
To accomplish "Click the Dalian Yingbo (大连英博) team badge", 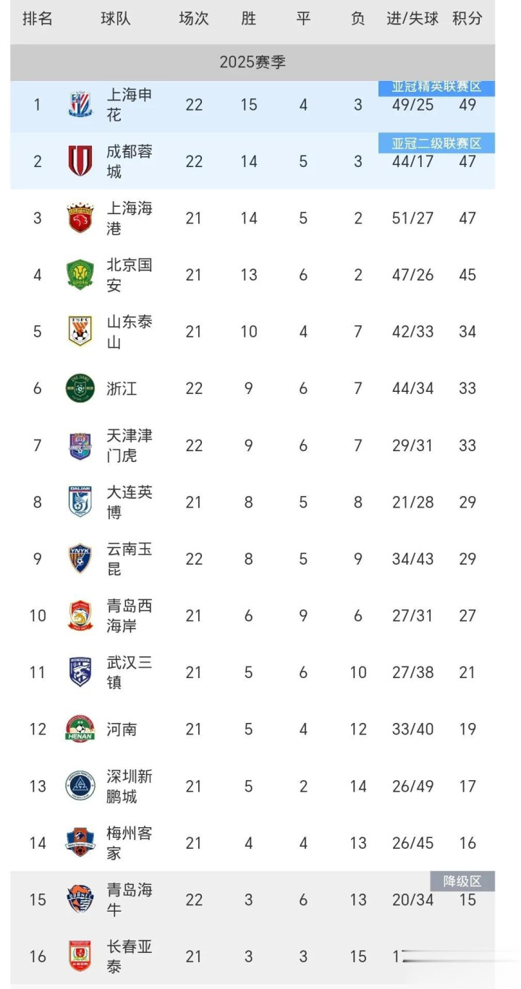I will 80,502.
